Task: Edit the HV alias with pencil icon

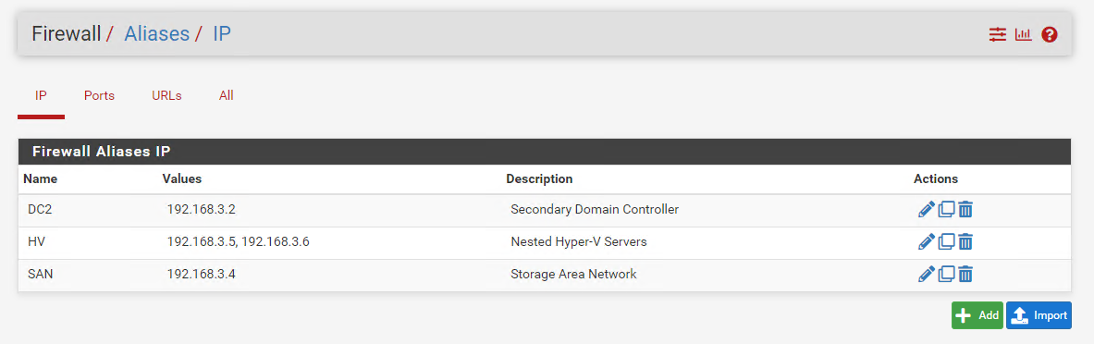Action: 926,242
